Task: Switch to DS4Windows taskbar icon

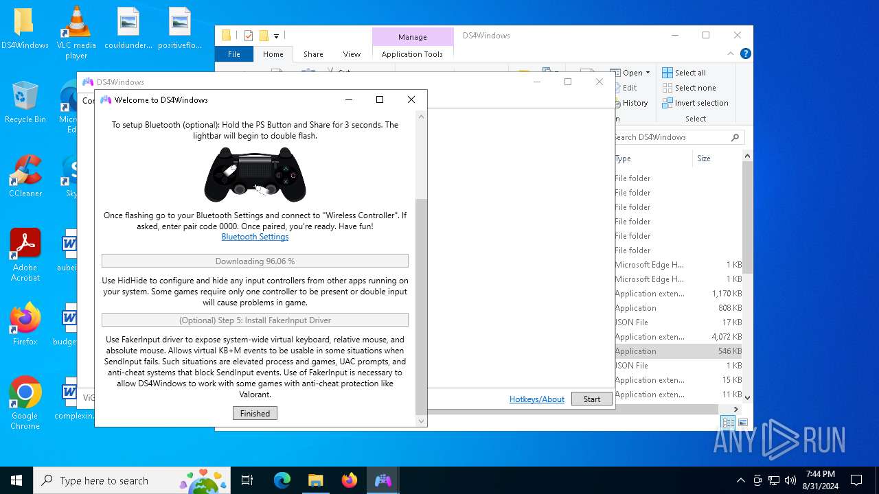Action: [x=383, y=480]
